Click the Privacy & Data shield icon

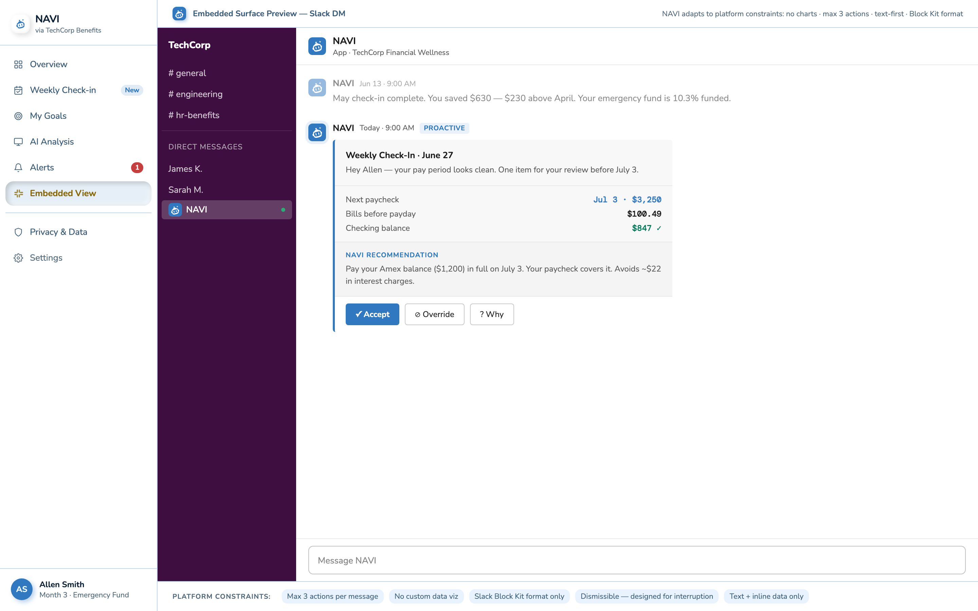18,232
